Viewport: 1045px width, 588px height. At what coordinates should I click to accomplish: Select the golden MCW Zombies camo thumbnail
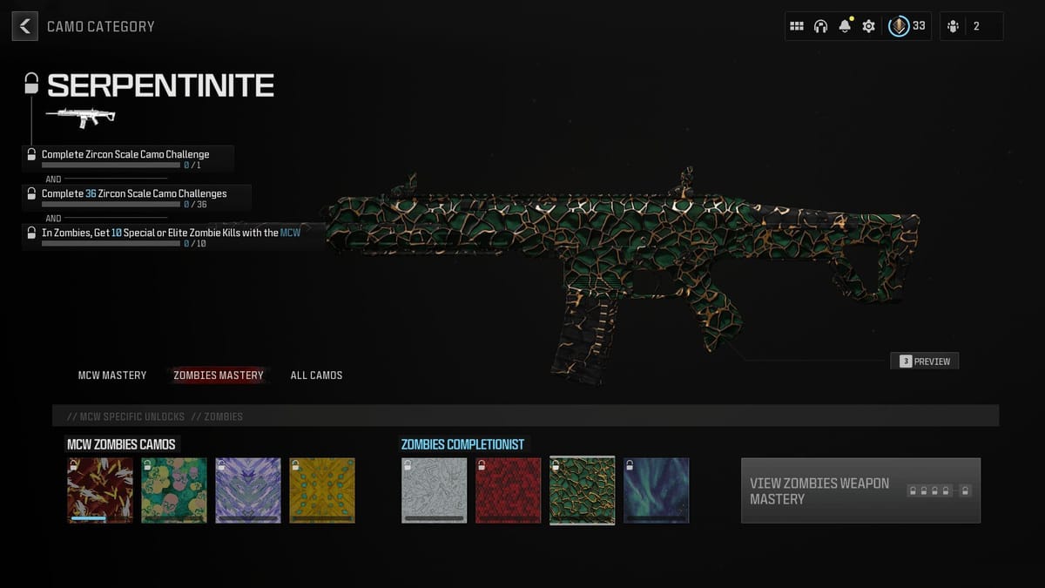pyautogui.click(x=322, y=490)
